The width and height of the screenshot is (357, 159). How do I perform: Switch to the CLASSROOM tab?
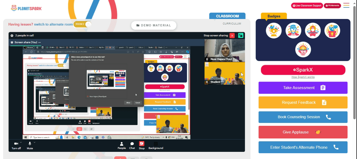[x=227, y=16]
